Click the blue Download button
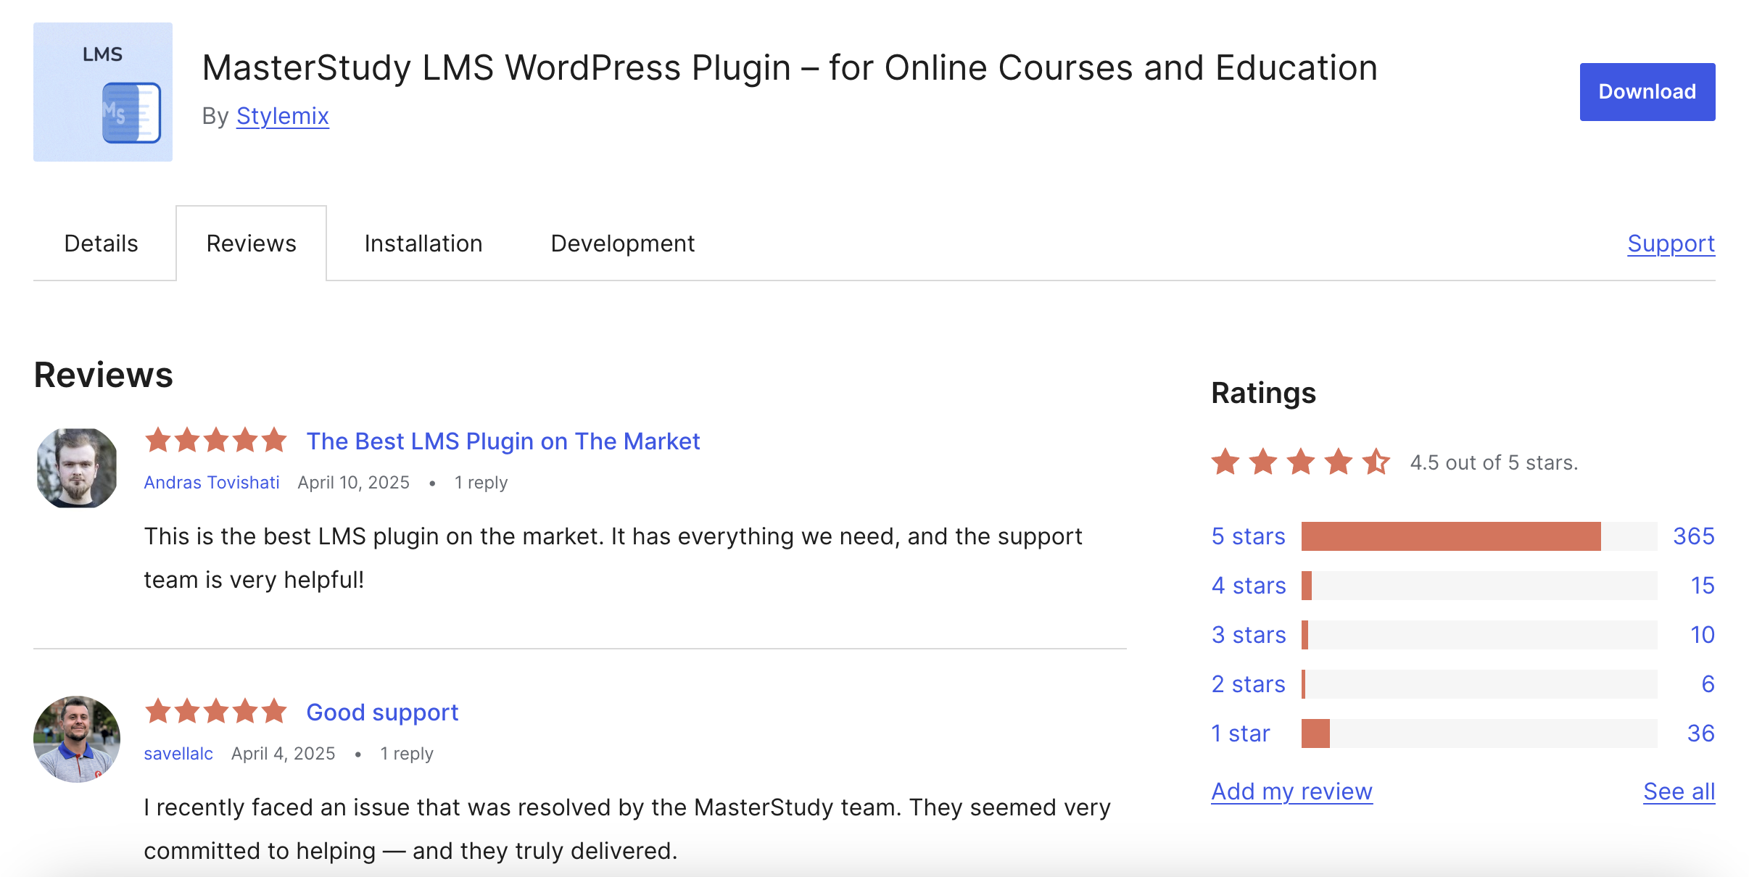1749x877 pixels. pyautogui.click(x=1647, y=92)
